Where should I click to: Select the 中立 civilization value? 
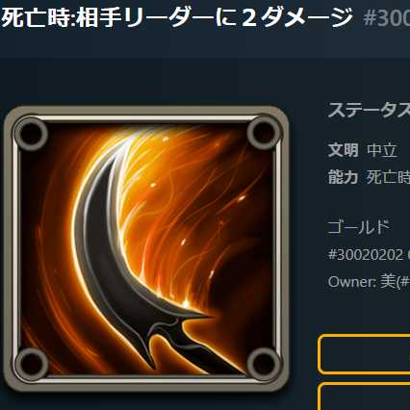point(382,150)
